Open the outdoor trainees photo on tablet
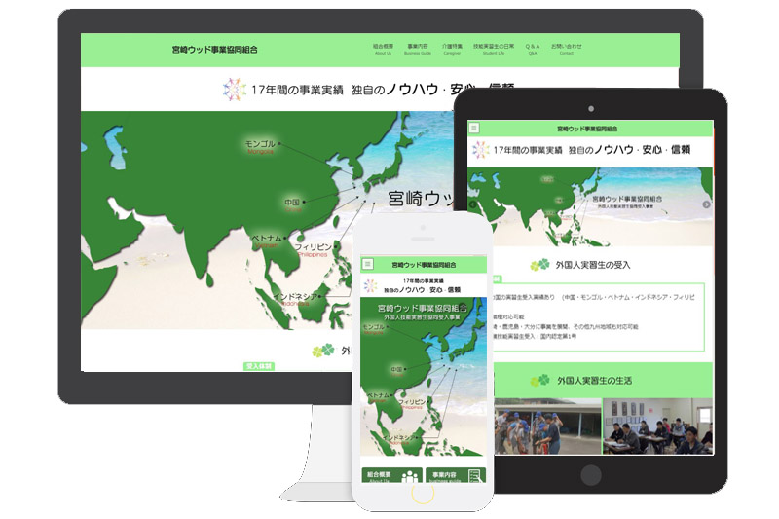779x519 pixels. (x=547, y=426)
